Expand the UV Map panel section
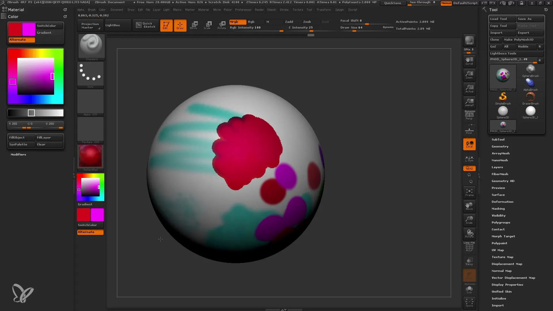This screenshot has height=311, width=553. 497,250
